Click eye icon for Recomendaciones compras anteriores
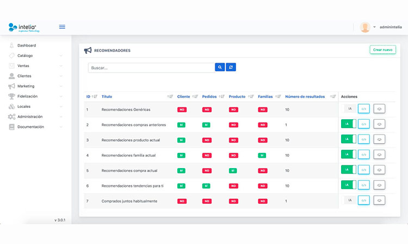 point(379,124)
